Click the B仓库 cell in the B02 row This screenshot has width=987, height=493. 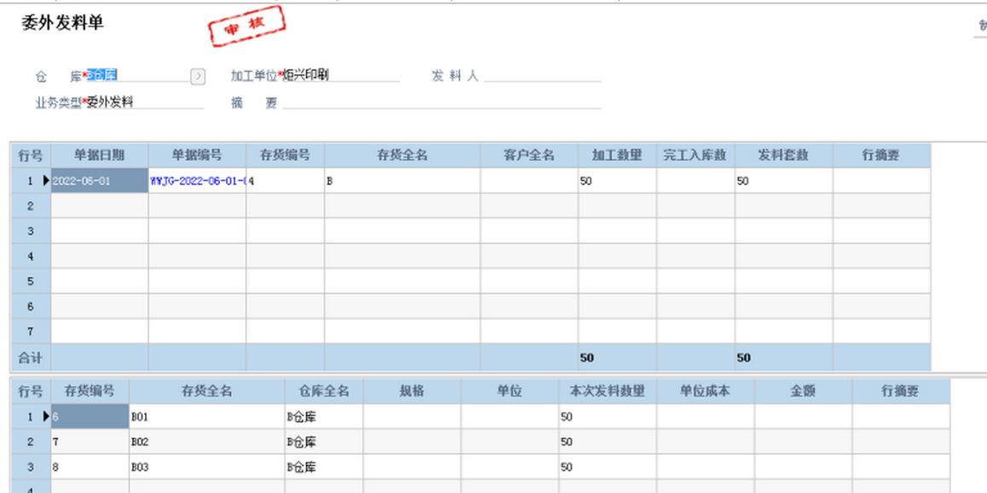[x=323, y=442]
